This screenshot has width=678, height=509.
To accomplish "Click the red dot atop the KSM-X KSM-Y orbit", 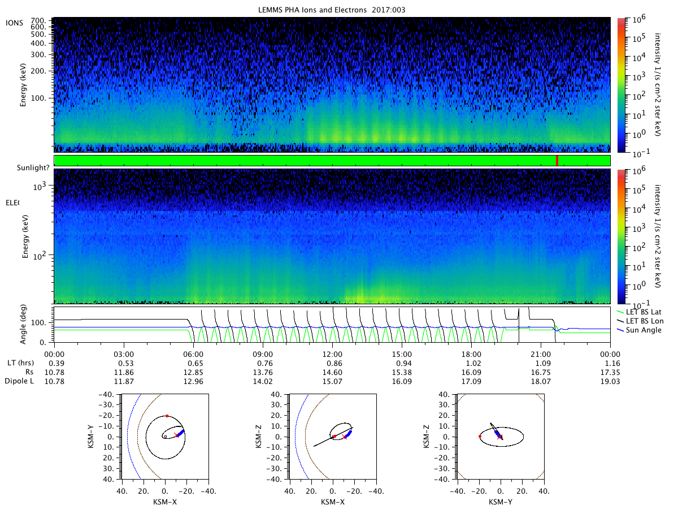I will point(167,416).
